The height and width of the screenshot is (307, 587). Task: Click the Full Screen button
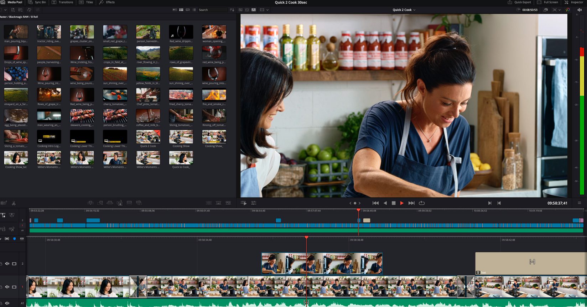pos(547,2)
